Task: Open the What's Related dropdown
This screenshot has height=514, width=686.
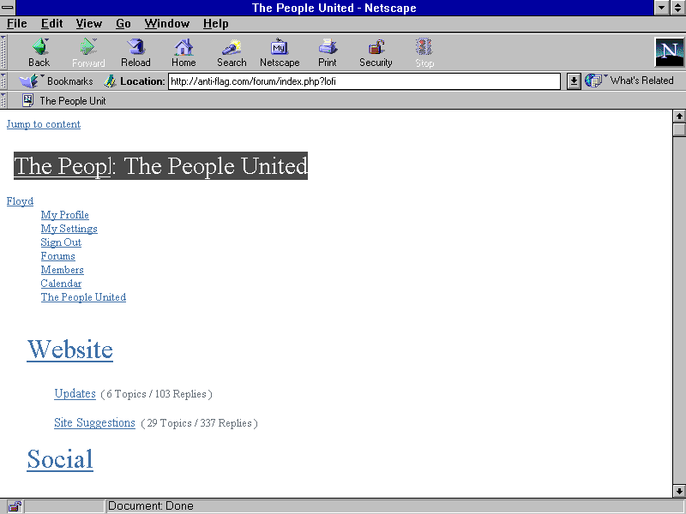Action: click(630, 81)
